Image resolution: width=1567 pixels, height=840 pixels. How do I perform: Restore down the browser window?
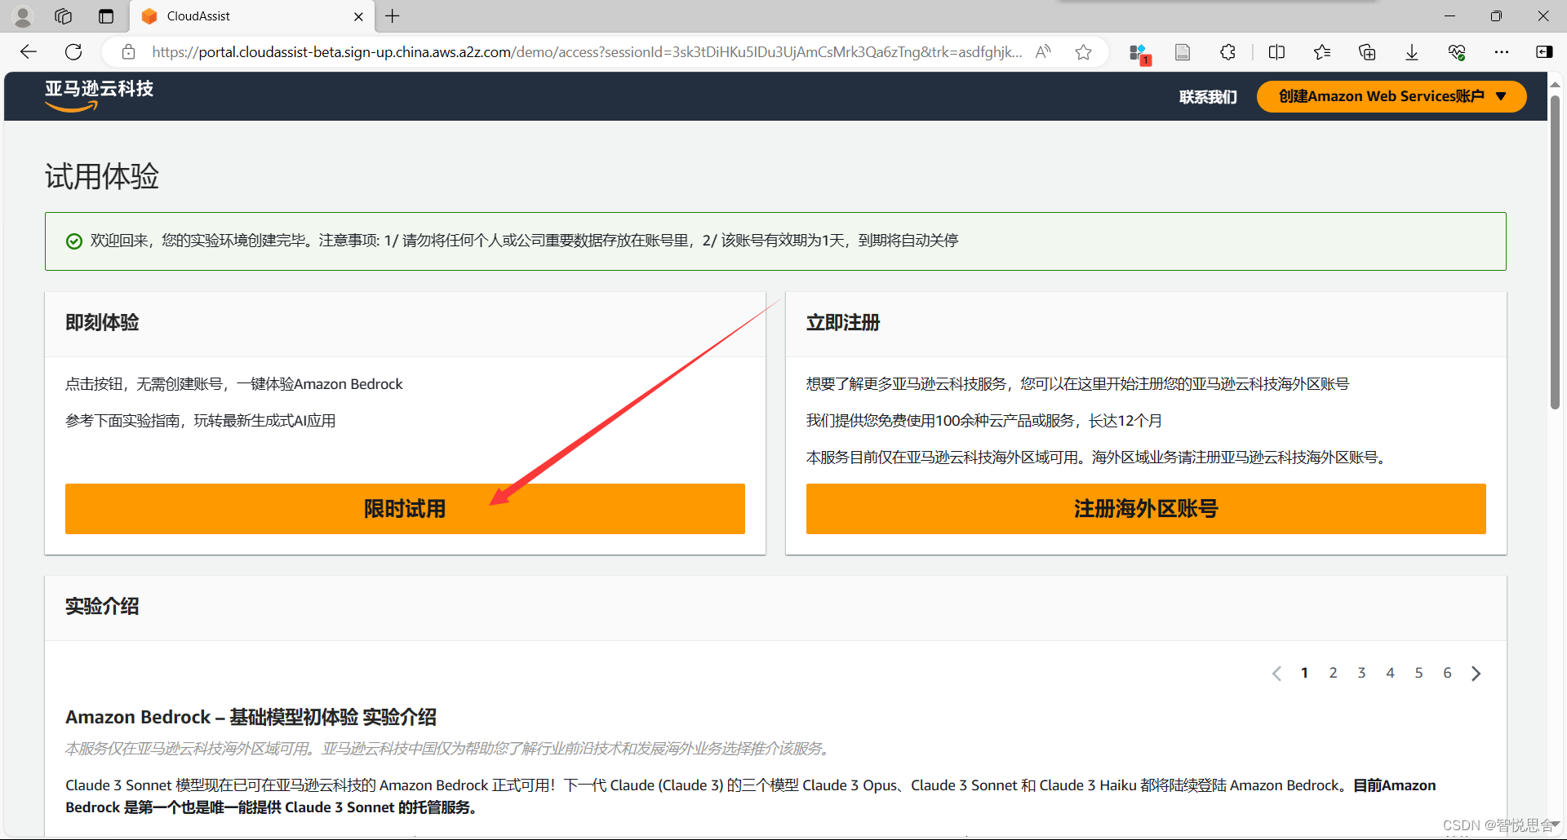pyautogui.click(x=1496, y=16)
